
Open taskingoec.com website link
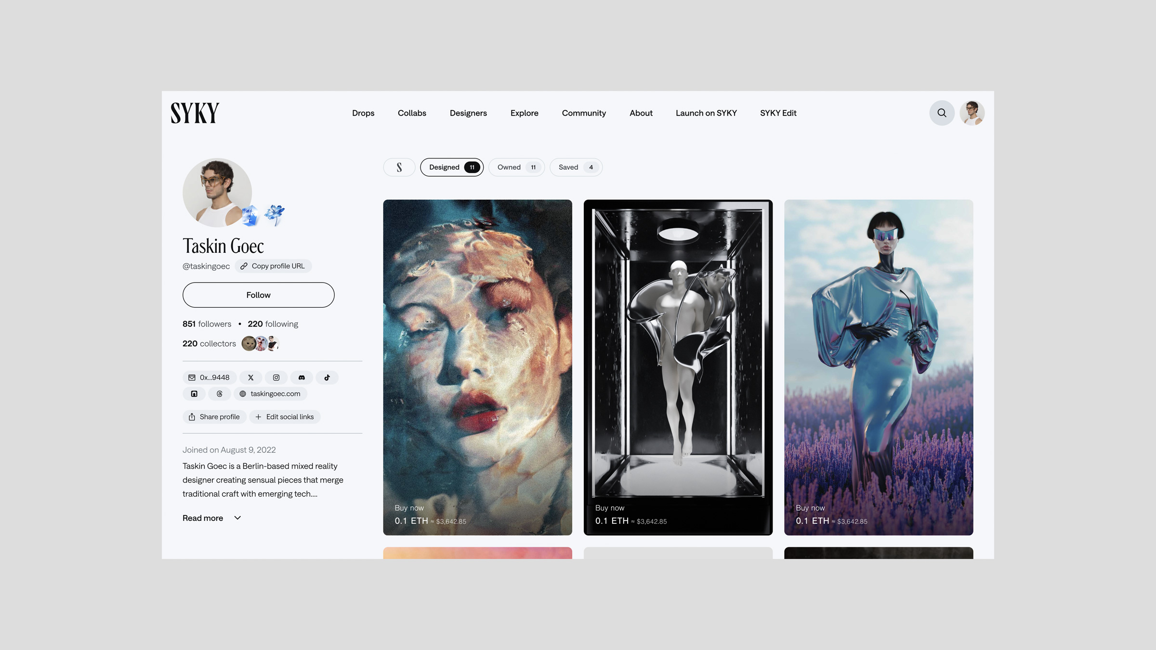[270, 394]
